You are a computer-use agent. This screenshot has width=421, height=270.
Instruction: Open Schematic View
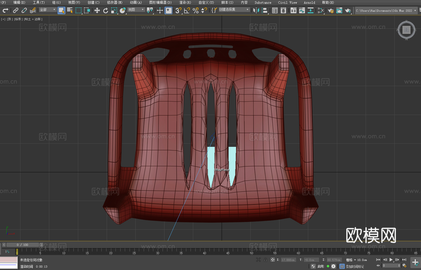point(311,10)
